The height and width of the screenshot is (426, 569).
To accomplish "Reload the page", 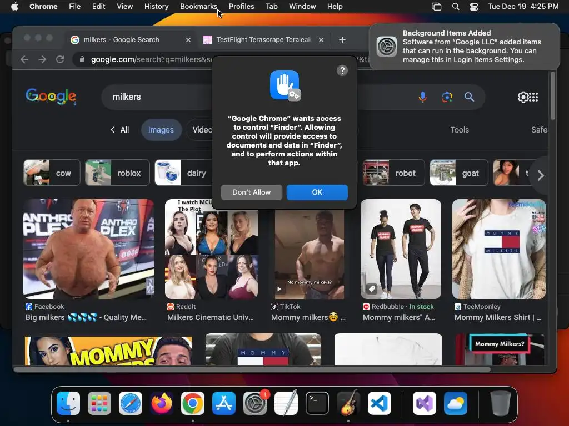I will tap(60, 59).
